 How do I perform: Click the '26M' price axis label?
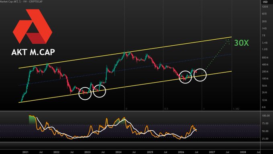coord(265,92)
